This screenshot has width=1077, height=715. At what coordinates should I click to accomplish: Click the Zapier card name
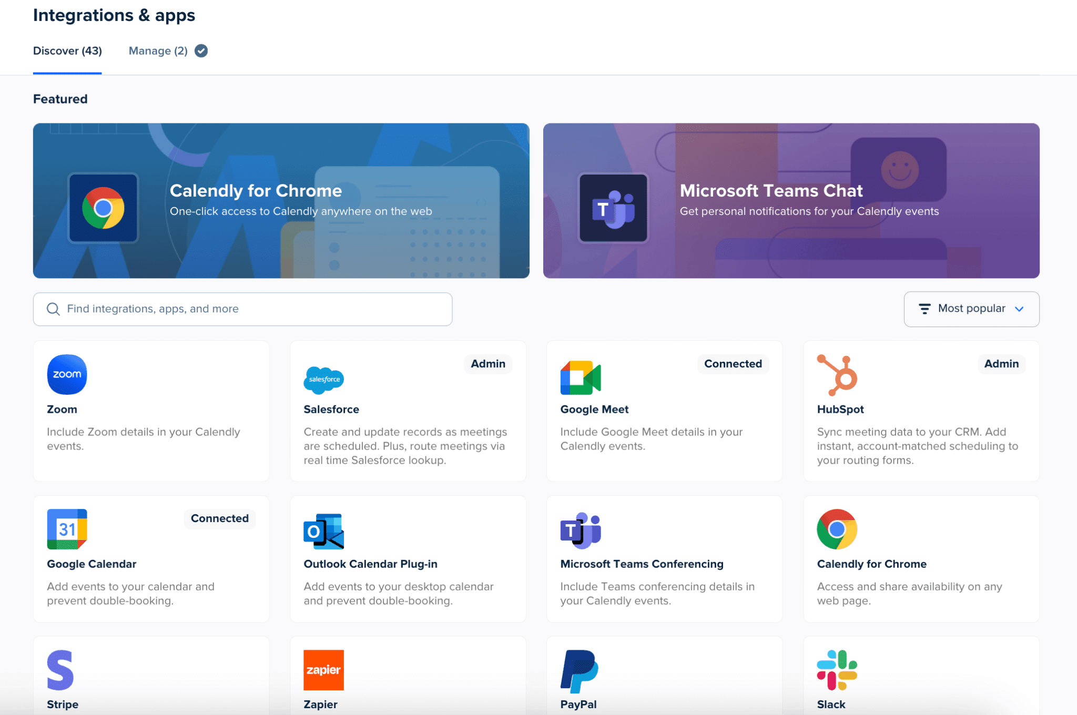320,704
